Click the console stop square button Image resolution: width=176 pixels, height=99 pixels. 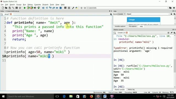168,33
